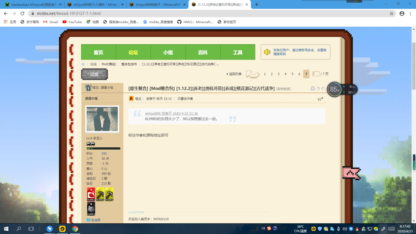Screen dimensions: 416x234
Task: Go to page 3 of the thread
Action: [278, 74]
